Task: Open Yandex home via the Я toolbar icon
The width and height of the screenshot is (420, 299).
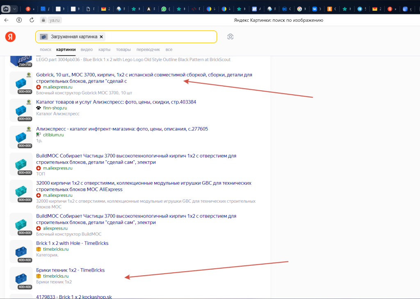Action: click(19, 20)
